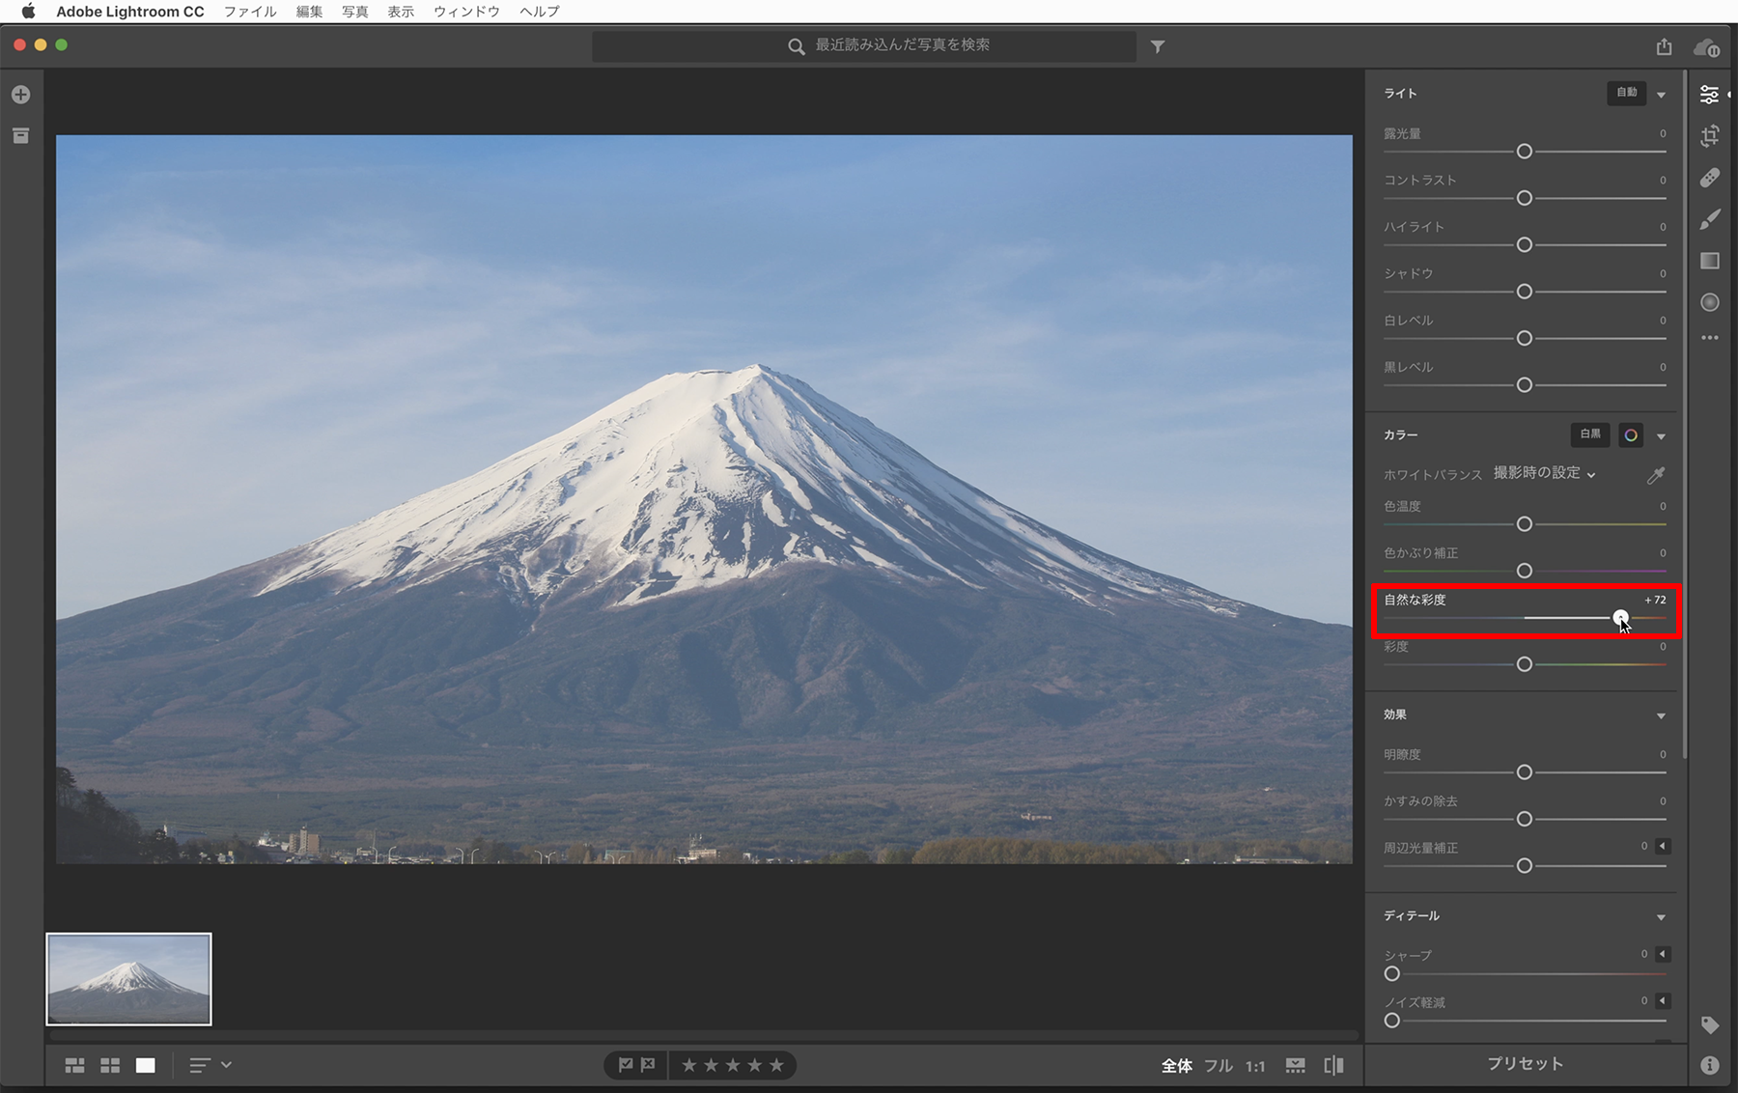Viewport: 1738px width, 1093px height.
Task: Open the 編集 menu
Action: pos(310,12)
